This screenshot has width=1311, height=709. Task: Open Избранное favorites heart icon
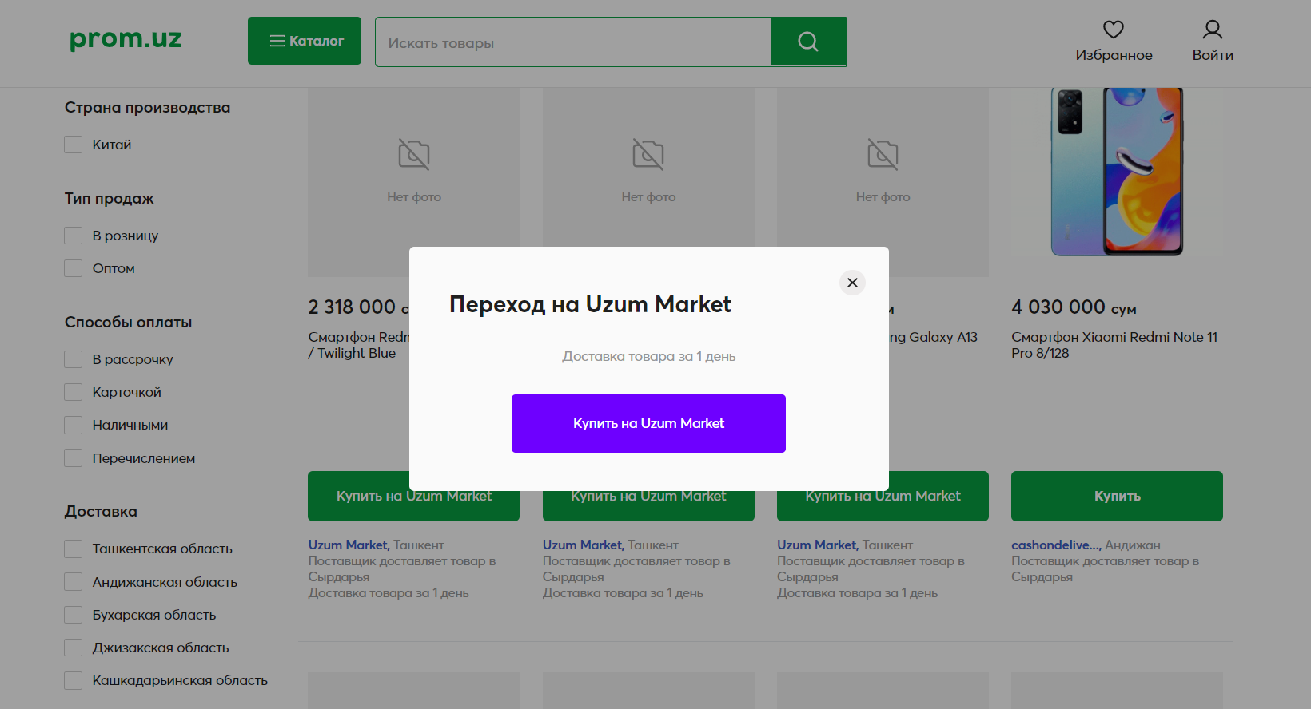tap(1114, 30)
